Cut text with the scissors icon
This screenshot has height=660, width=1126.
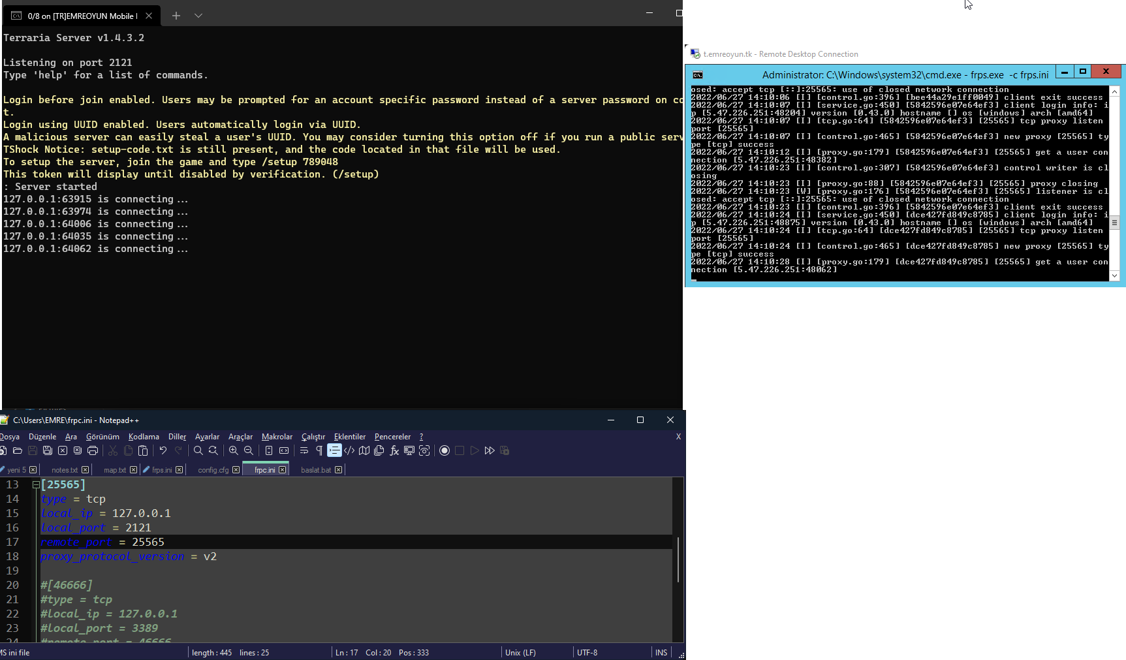click(112, 450)
